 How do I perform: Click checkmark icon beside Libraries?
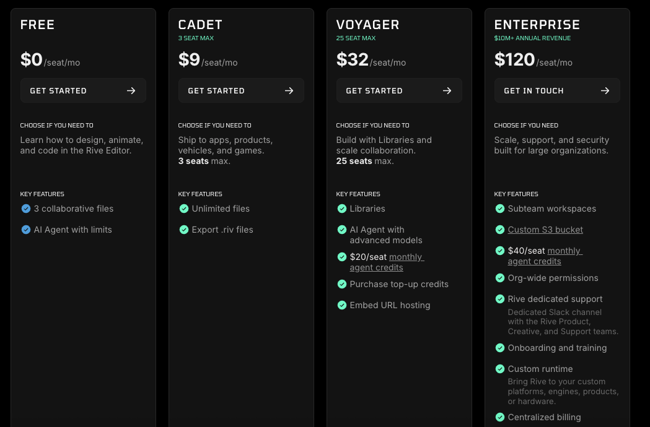341,209
